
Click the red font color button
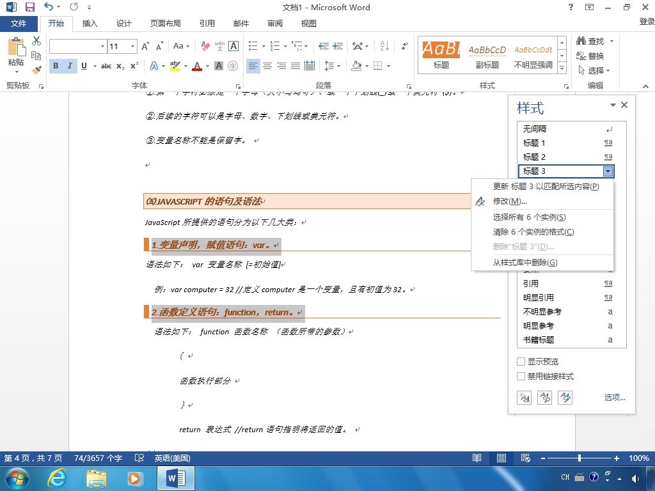pyautogui.click(x=198, y=66)
